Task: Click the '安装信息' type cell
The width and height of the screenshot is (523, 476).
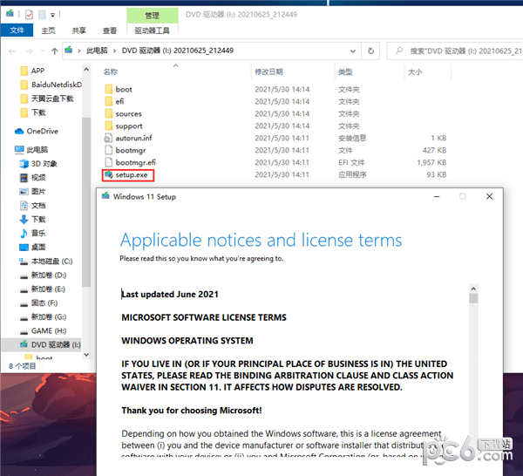Action: click(352, 138)
